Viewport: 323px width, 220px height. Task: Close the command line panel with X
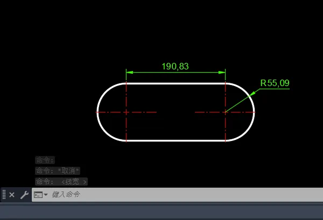12,195
